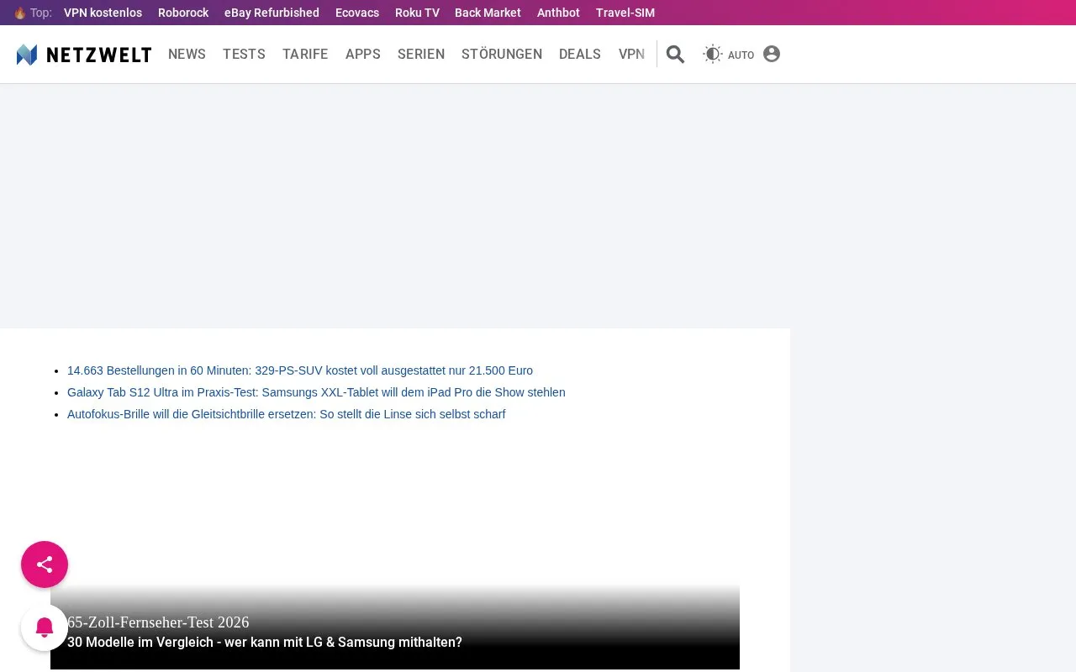Open the eBay Refurbished top link

pyautogui.click(x=272, y=13)
